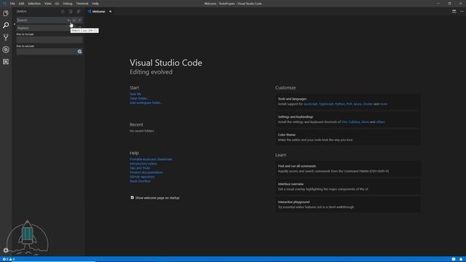Click the PHP language support link
The width and height of the screenshot is (466, 262).
[349, 104]
